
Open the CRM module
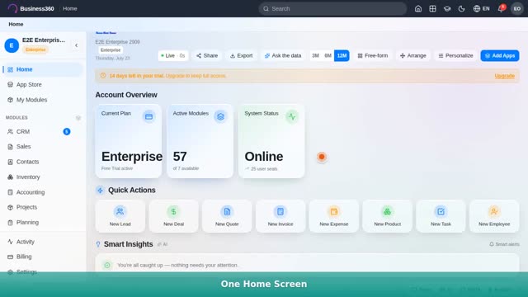pos(42,132)
